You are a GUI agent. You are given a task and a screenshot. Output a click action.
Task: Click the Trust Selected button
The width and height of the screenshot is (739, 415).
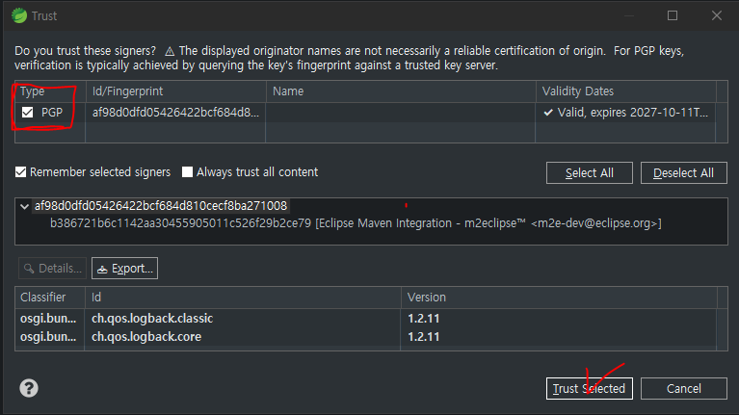point(589,388)
